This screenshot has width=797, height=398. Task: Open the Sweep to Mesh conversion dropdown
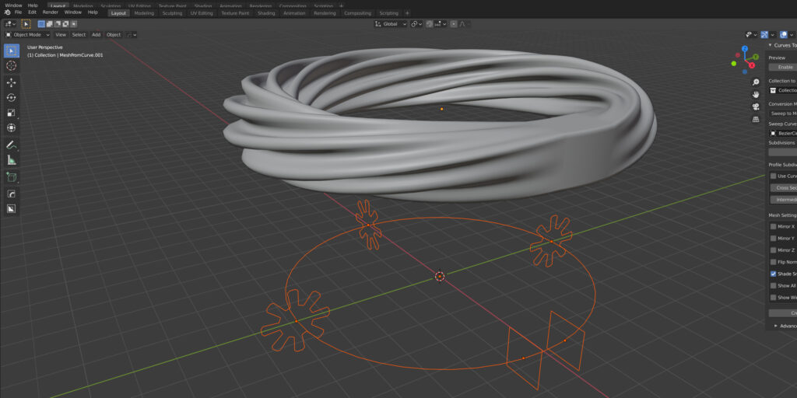click(x=783, y=113)
